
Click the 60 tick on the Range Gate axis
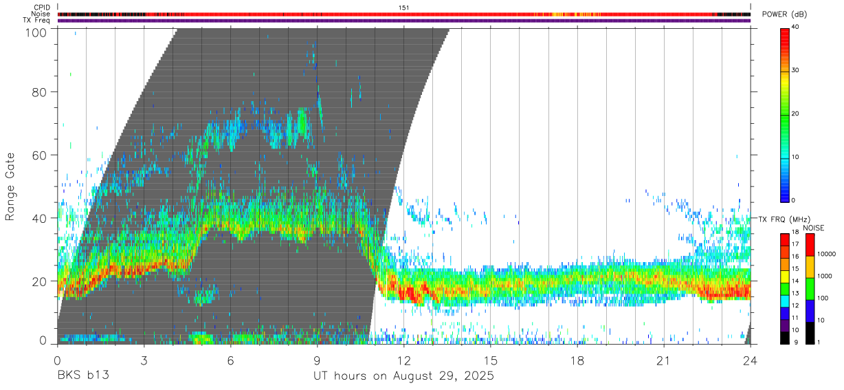41,155
